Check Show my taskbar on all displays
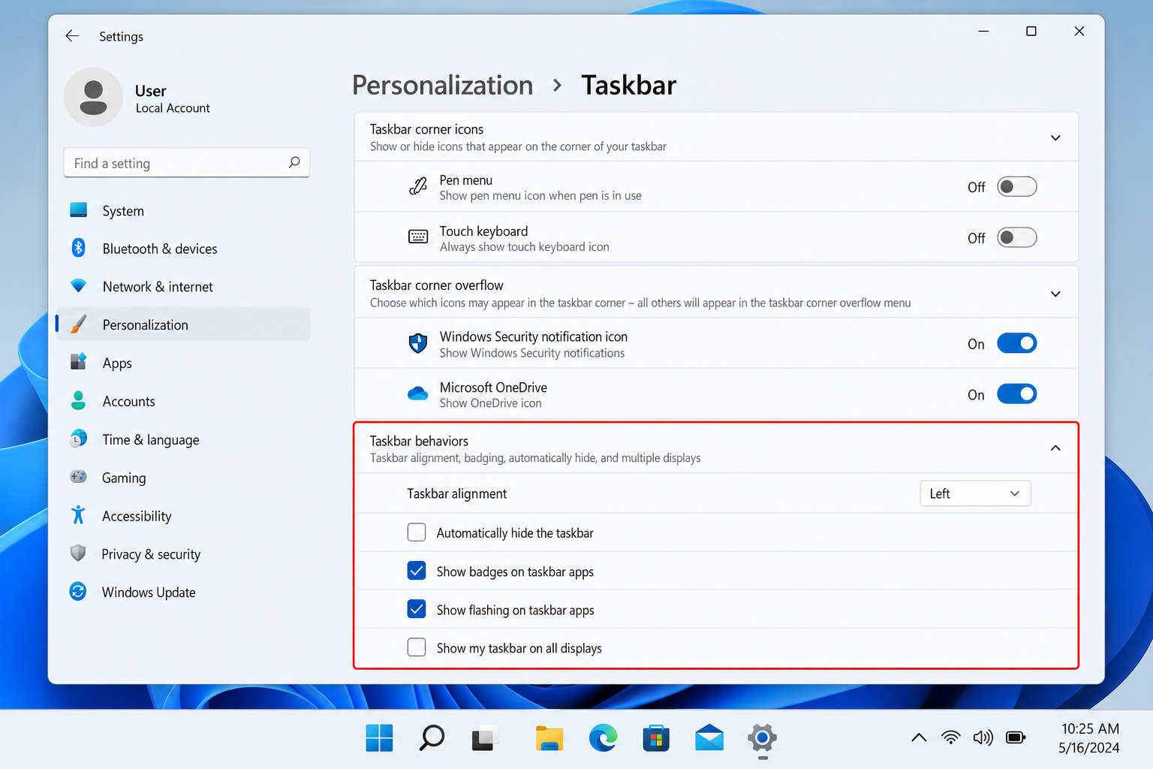This screenshot has height=769, width=1153. 417,647
